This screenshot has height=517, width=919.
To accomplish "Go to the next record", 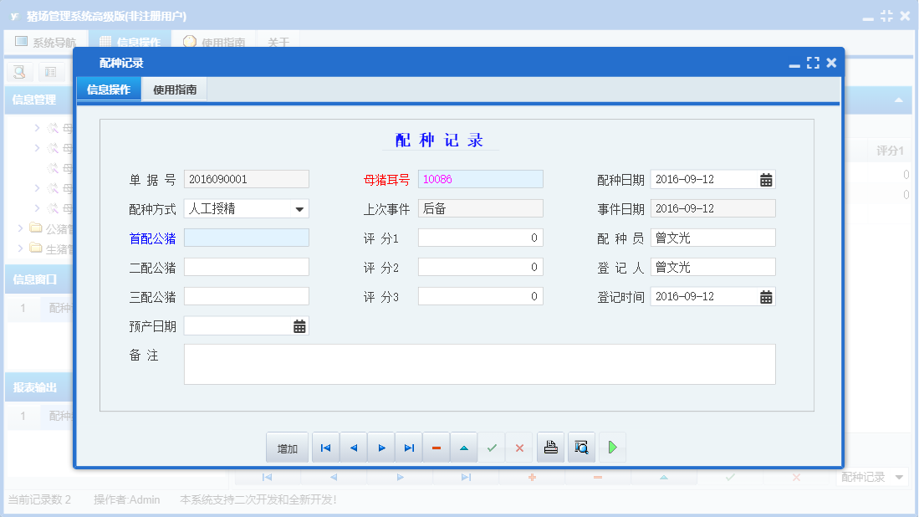I will tap(381, 448).
